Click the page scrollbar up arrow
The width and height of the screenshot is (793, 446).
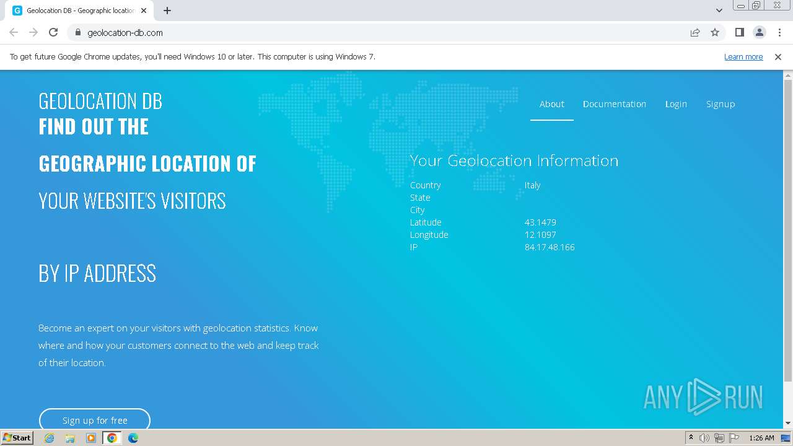[788, 75]
